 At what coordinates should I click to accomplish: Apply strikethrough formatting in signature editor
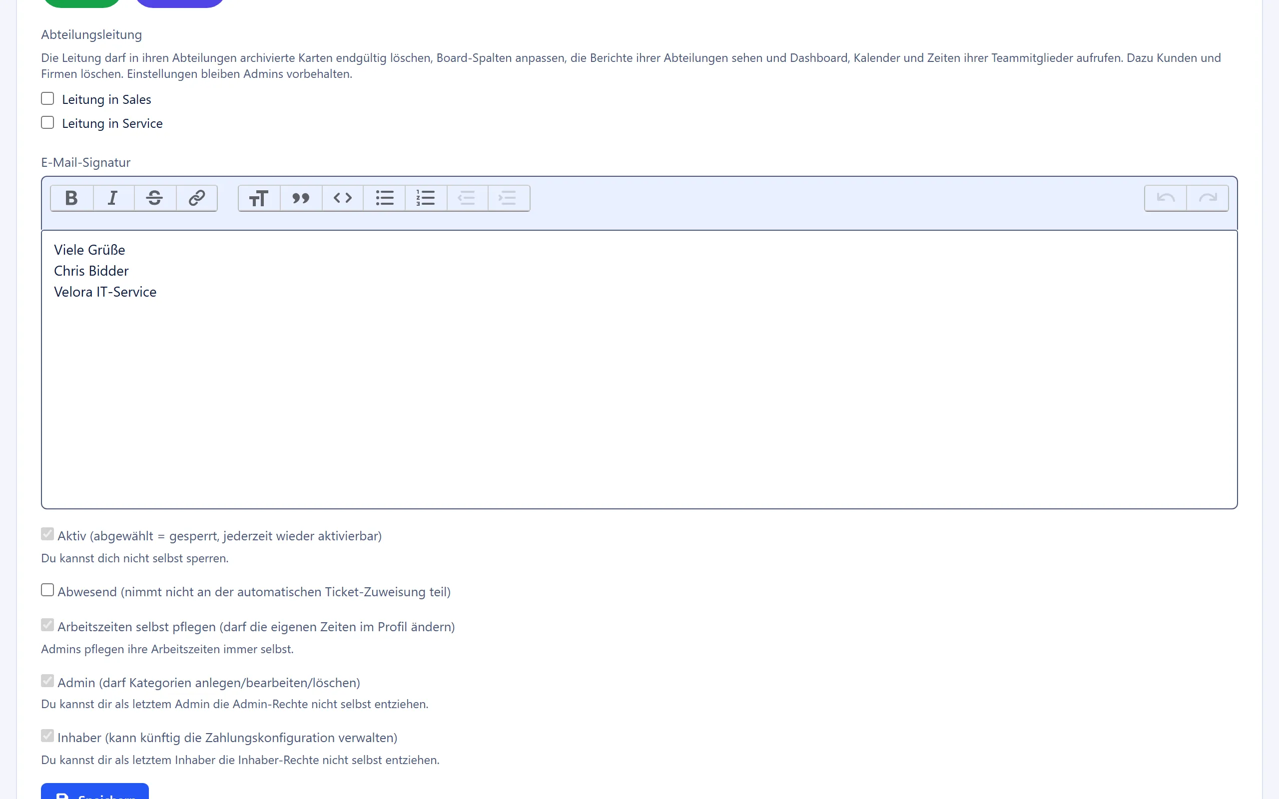155,198
